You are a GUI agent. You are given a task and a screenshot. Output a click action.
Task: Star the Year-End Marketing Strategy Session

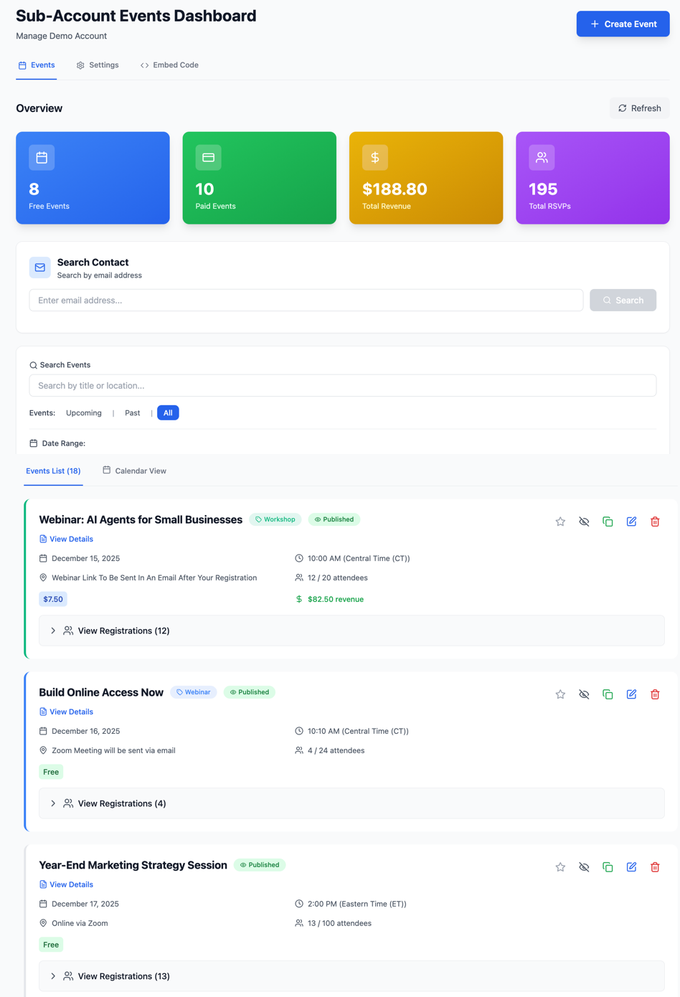tap(560, 867)
